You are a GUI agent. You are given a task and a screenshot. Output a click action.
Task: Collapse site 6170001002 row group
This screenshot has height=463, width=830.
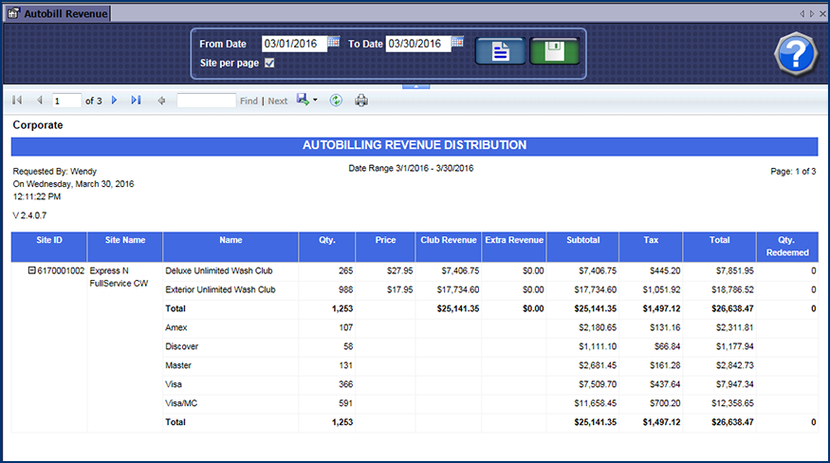[32, 270]
